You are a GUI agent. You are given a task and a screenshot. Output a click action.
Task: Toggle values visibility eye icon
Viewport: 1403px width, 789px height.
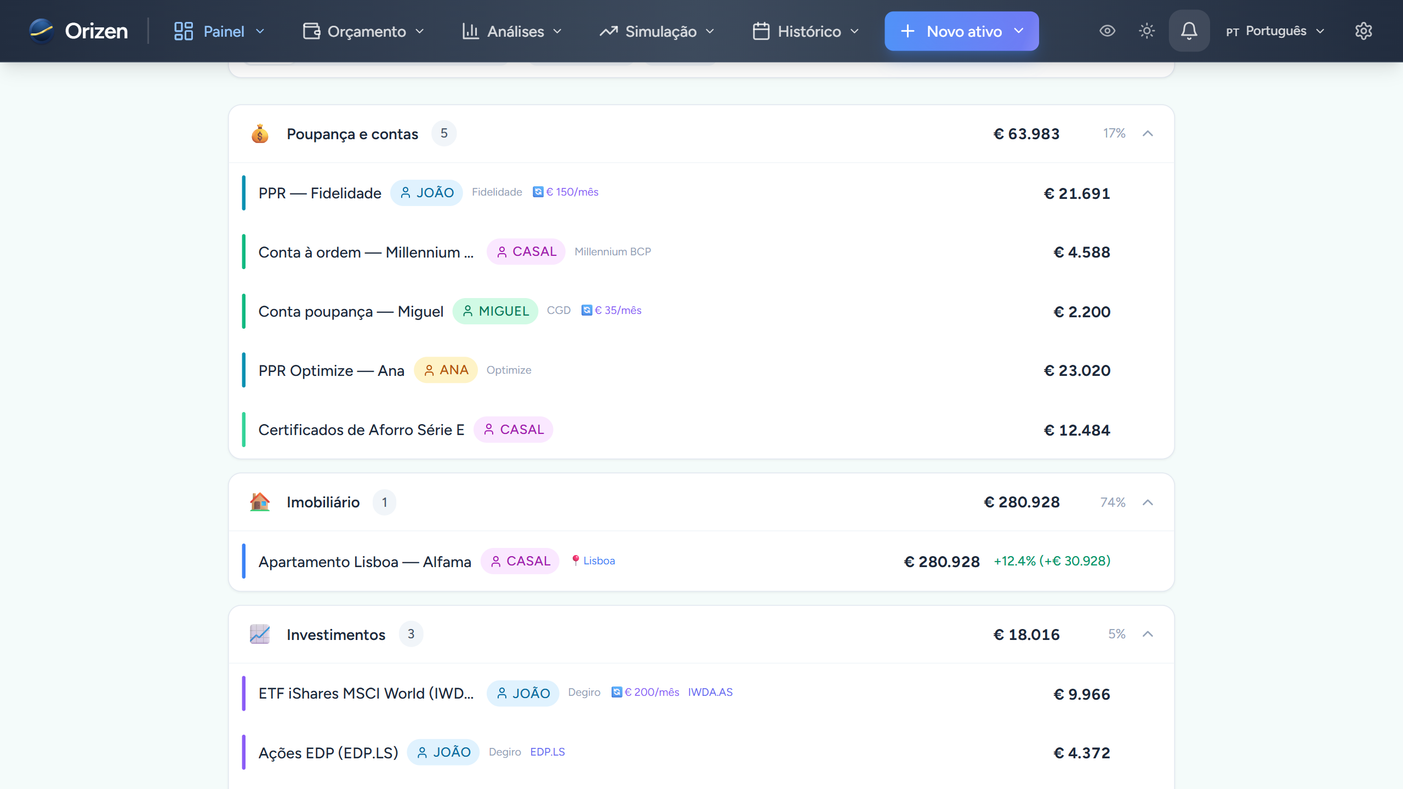pyautogui.click(x=1107, y=31)
